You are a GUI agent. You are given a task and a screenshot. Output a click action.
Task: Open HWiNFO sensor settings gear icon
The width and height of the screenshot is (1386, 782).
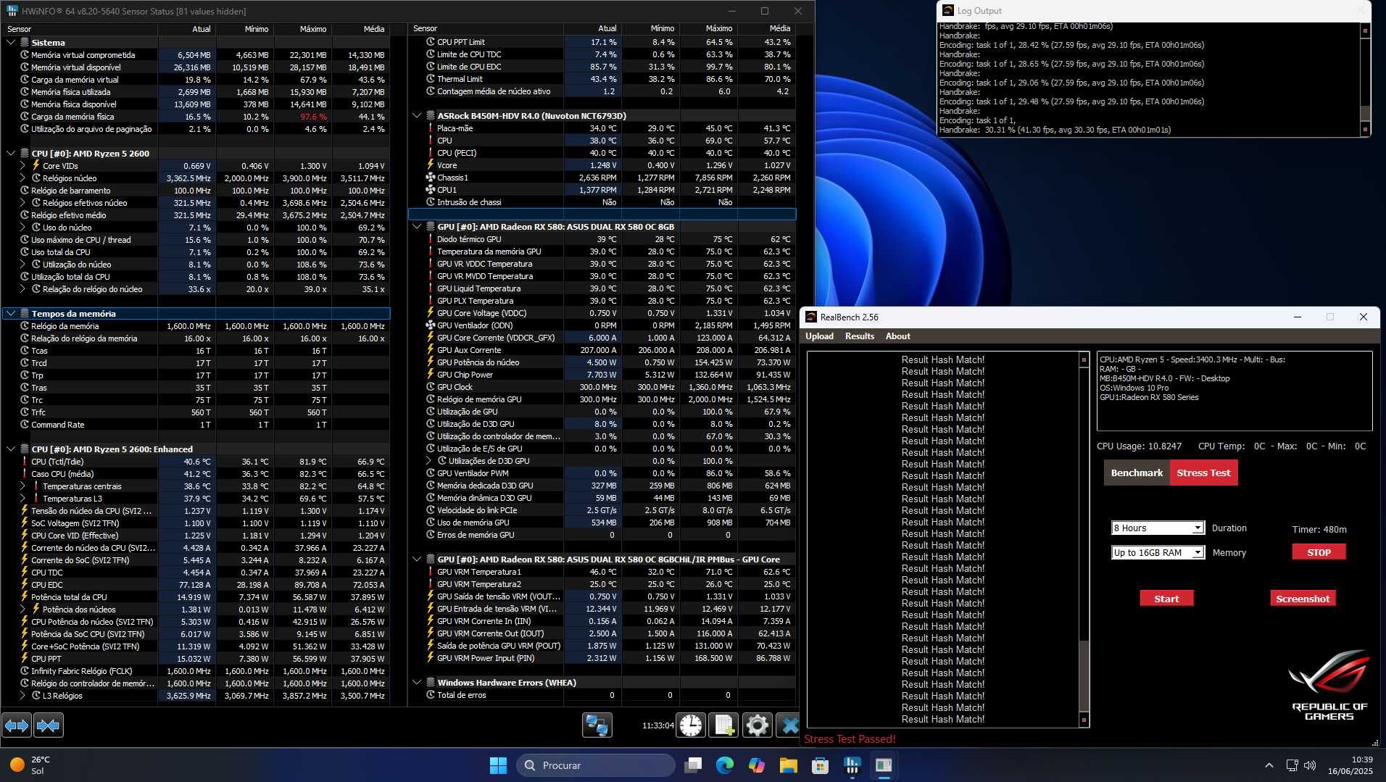pos(757,725)
